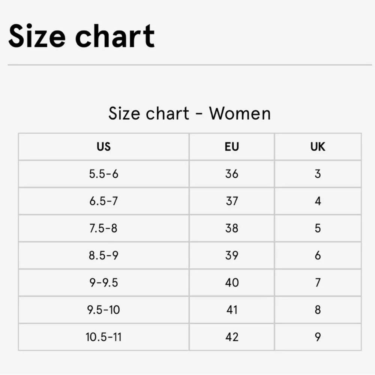Click the US size 9-9.5 cell
The image size is (375, 375).
coord(103,283)
